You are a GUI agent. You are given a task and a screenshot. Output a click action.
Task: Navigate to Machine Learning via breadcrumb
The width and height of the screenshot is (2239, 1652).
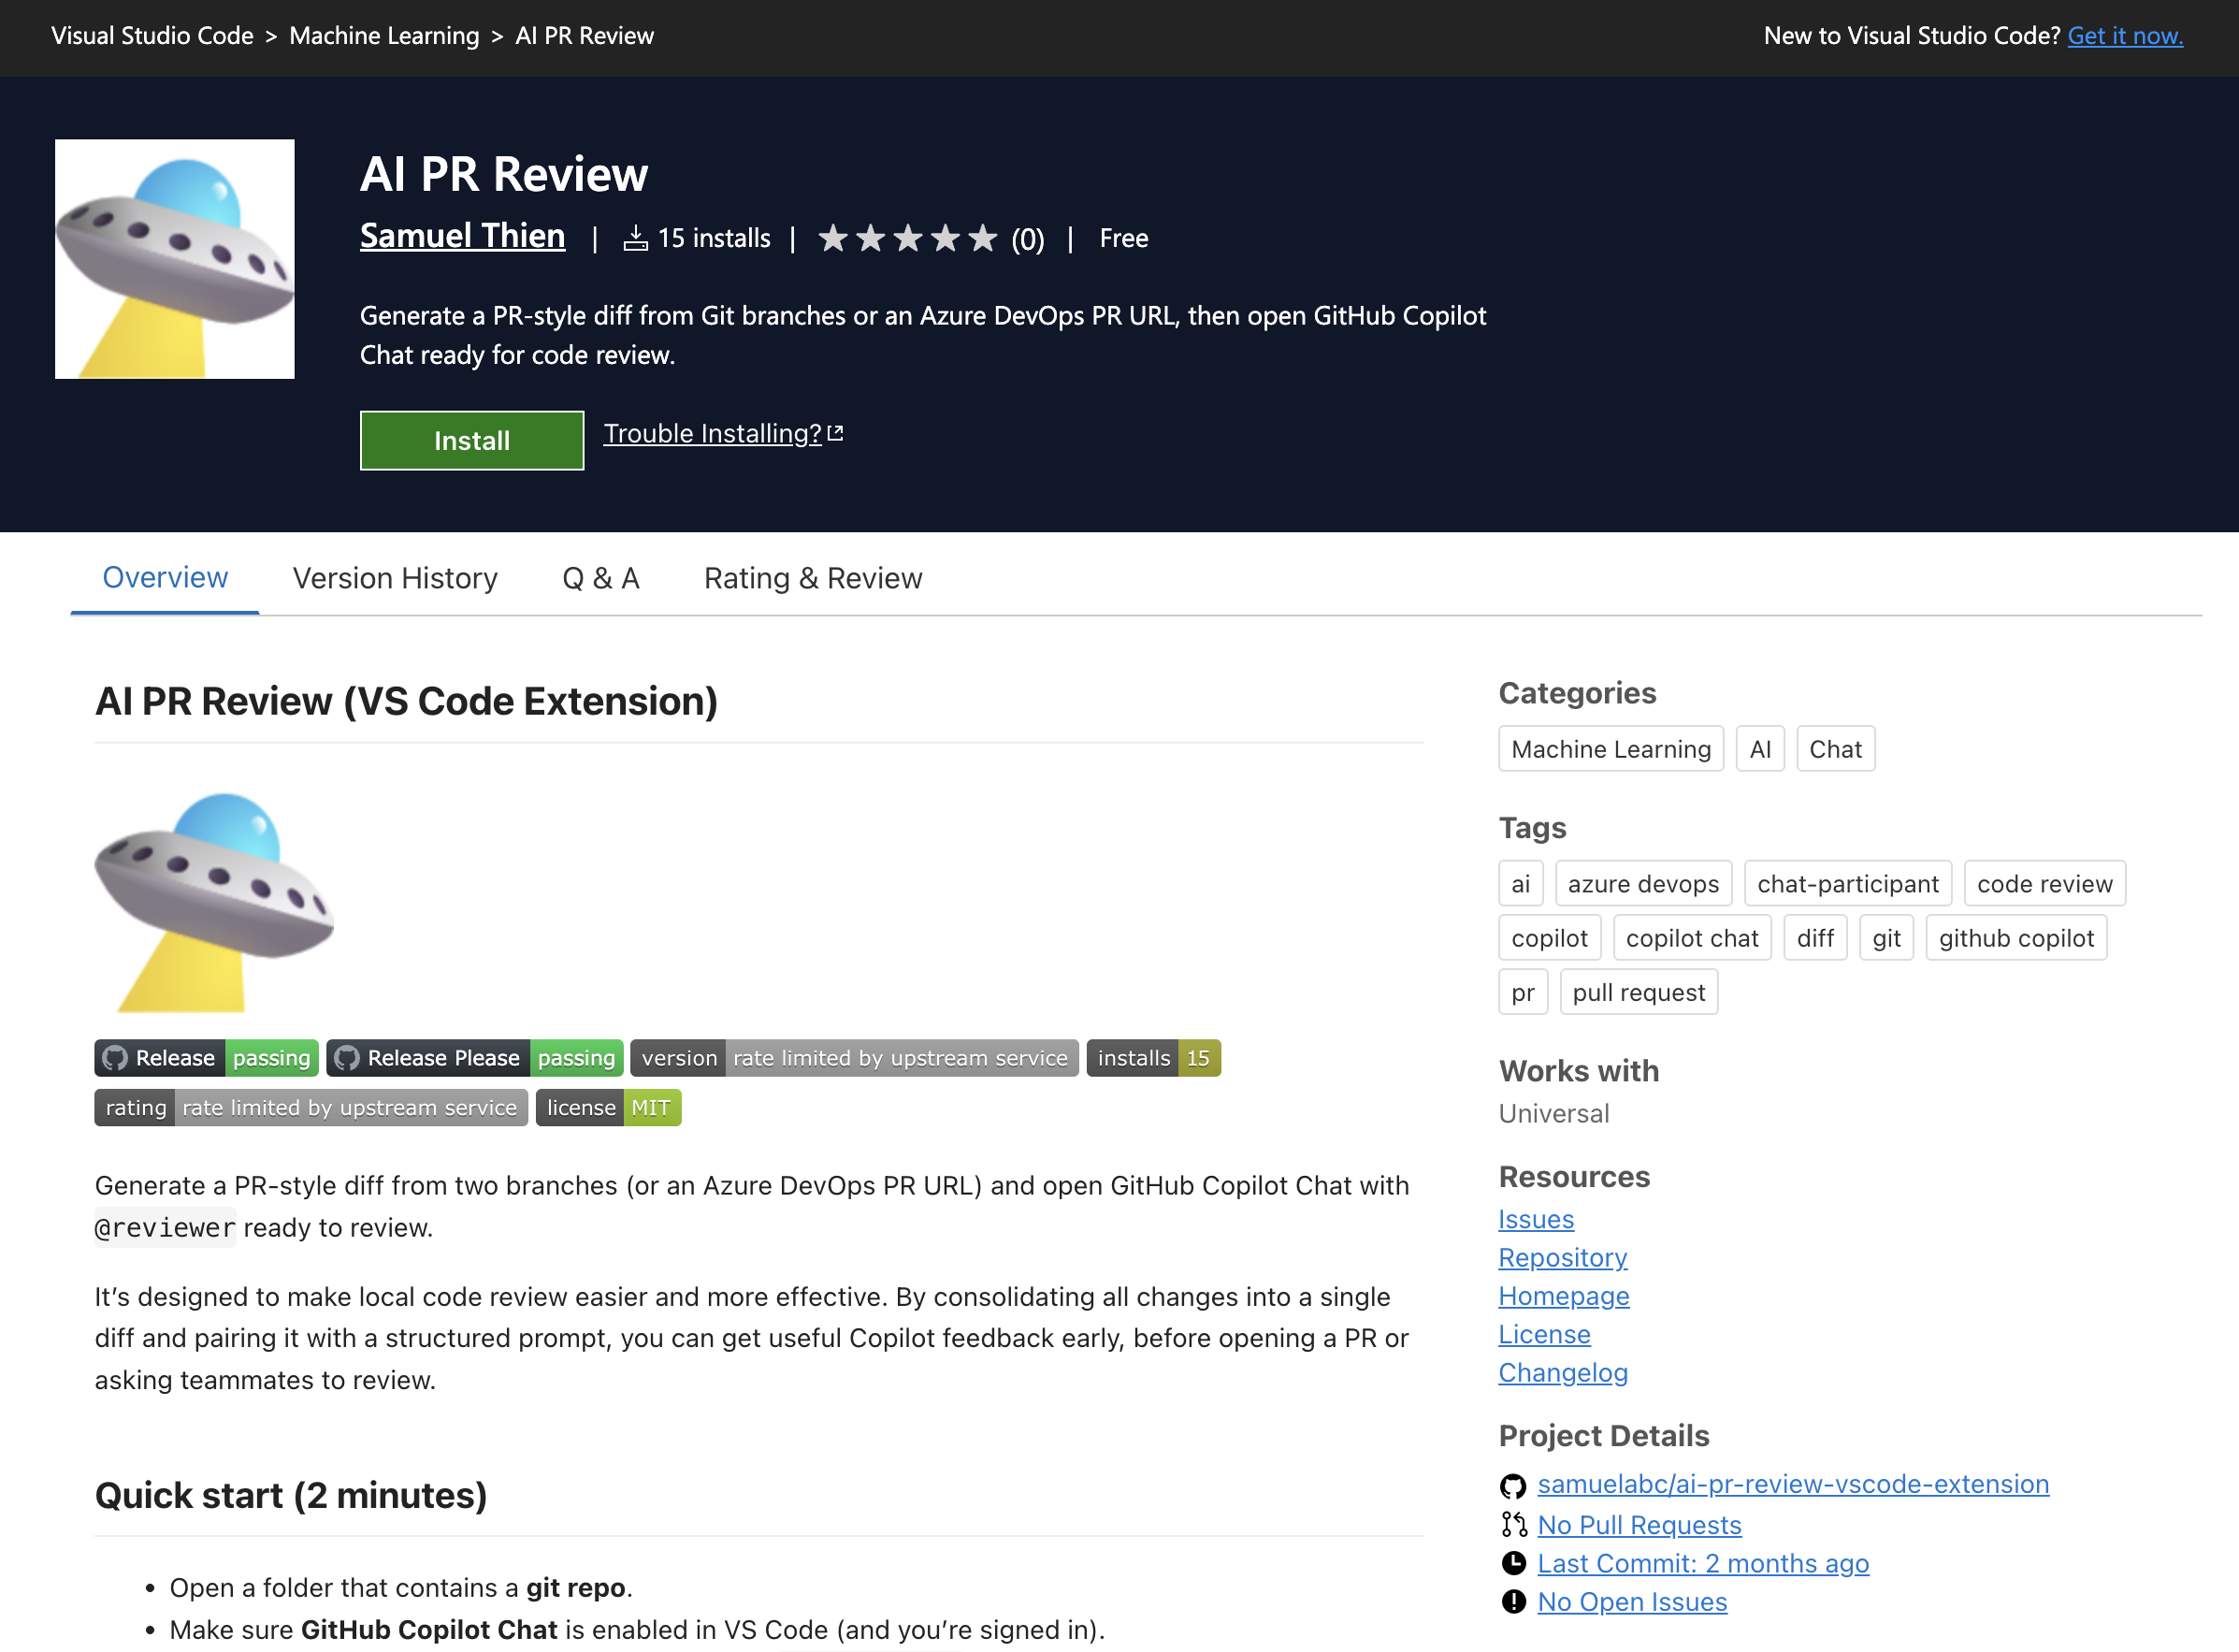click(x=383, y=35)
